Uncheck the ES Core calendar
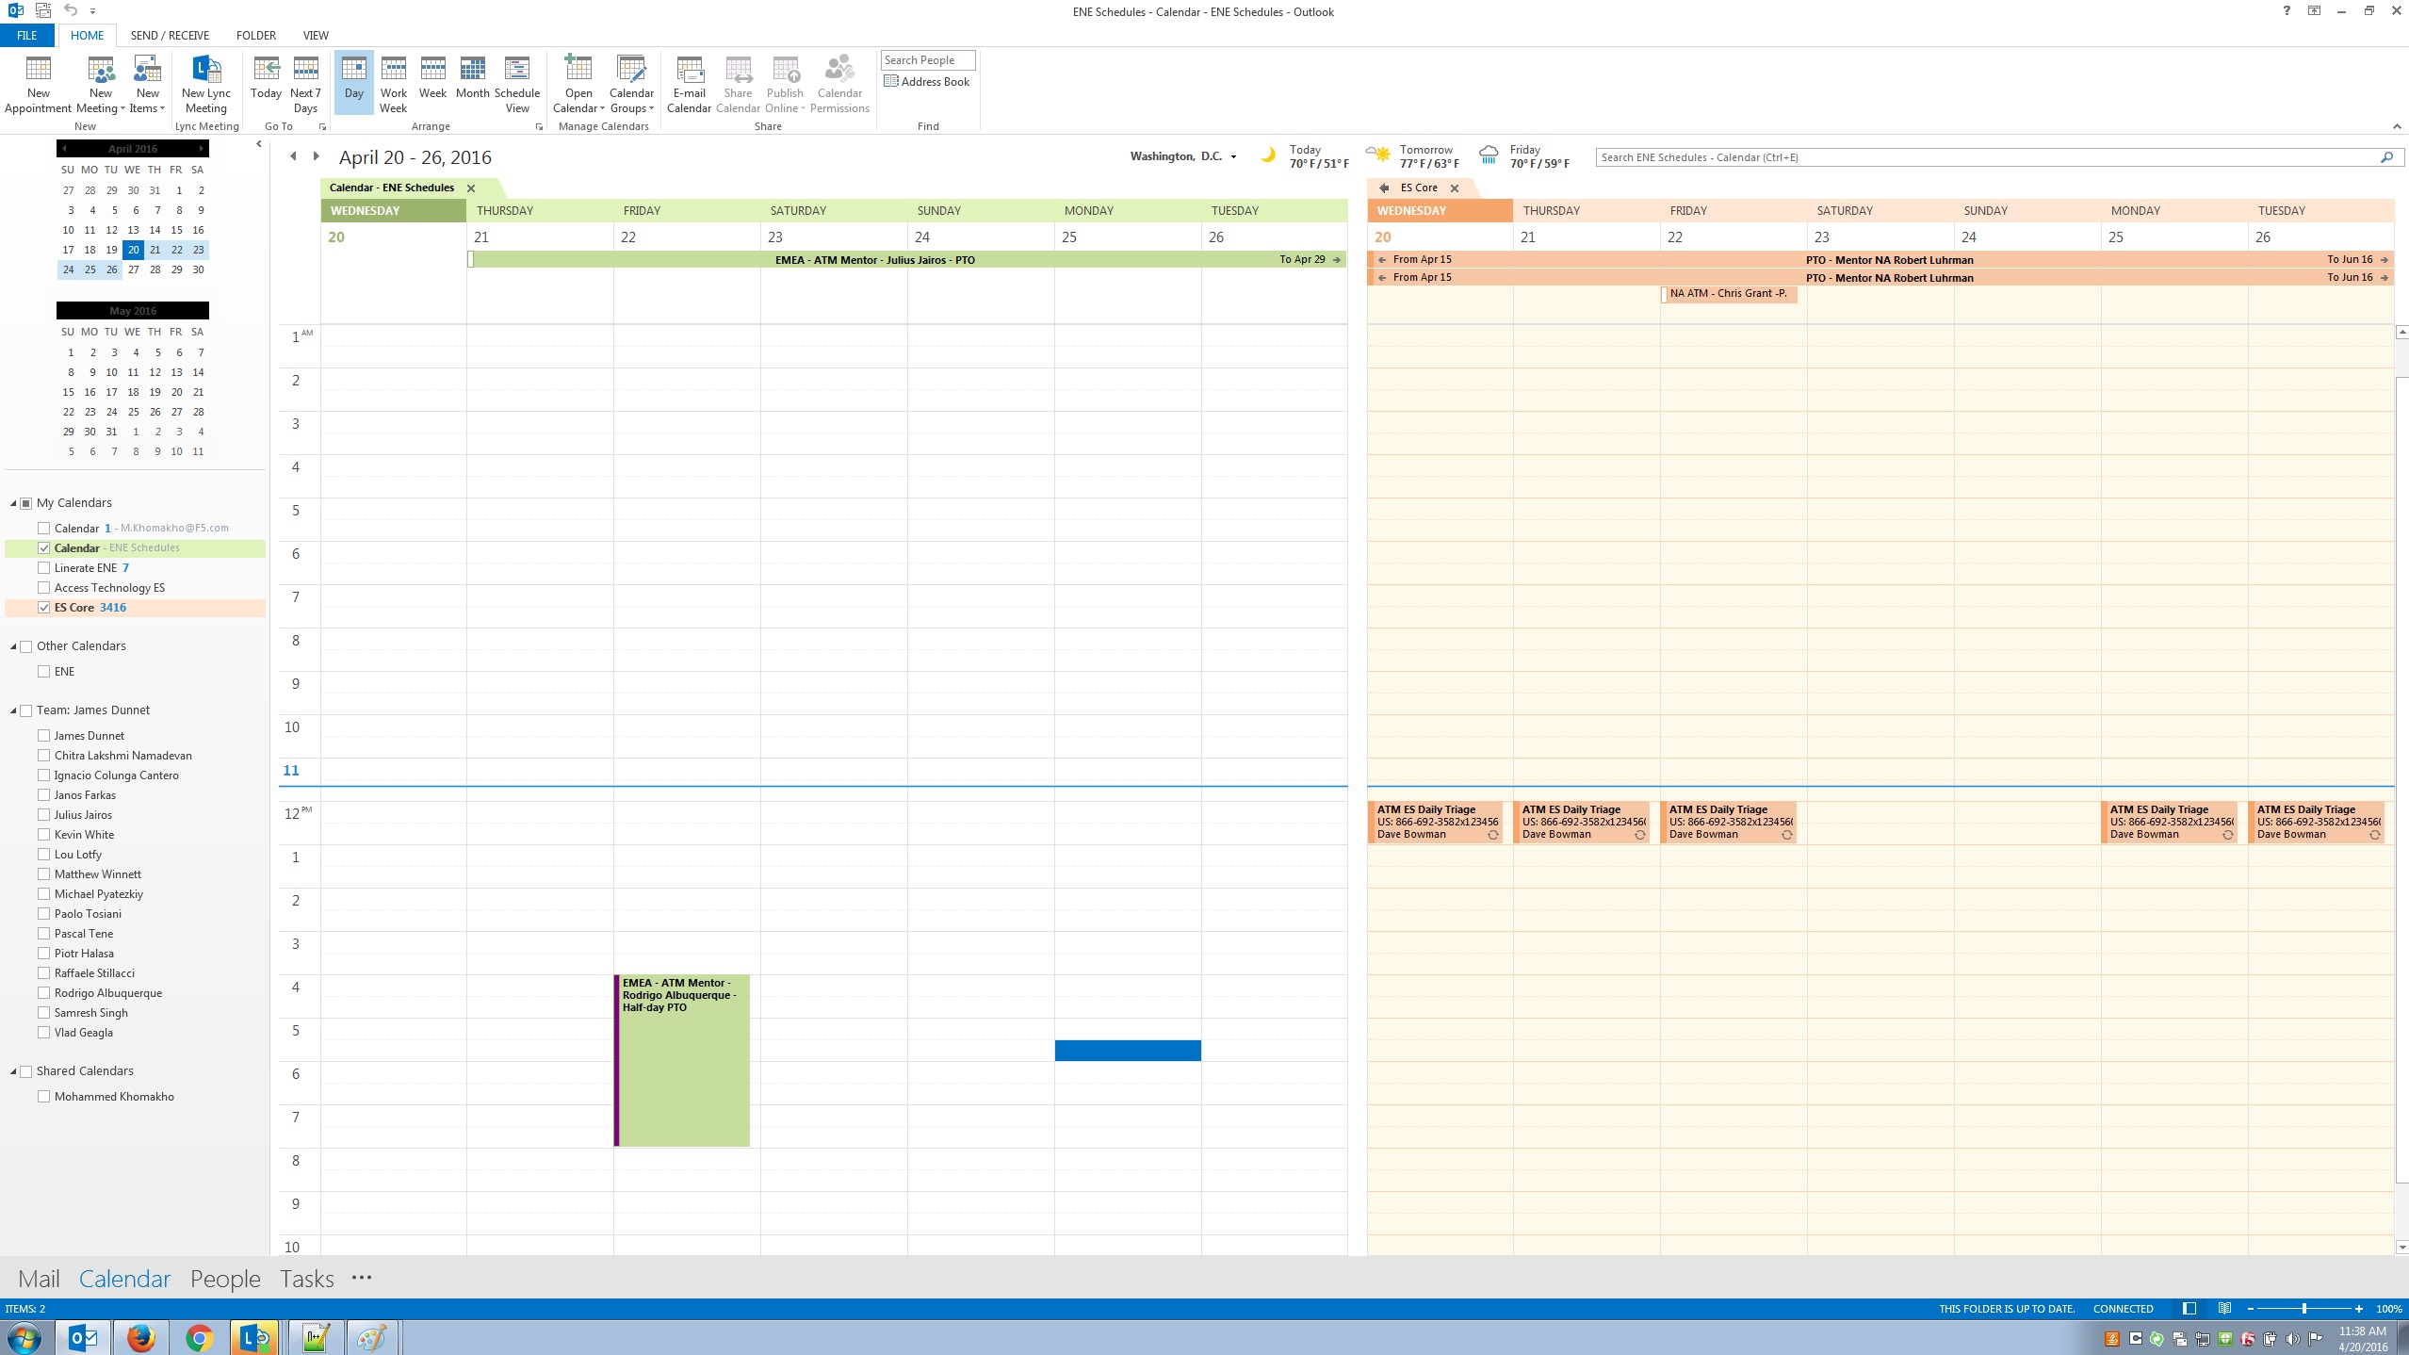This screenshot has width=2409, height=1355. (x=43, y=607)
